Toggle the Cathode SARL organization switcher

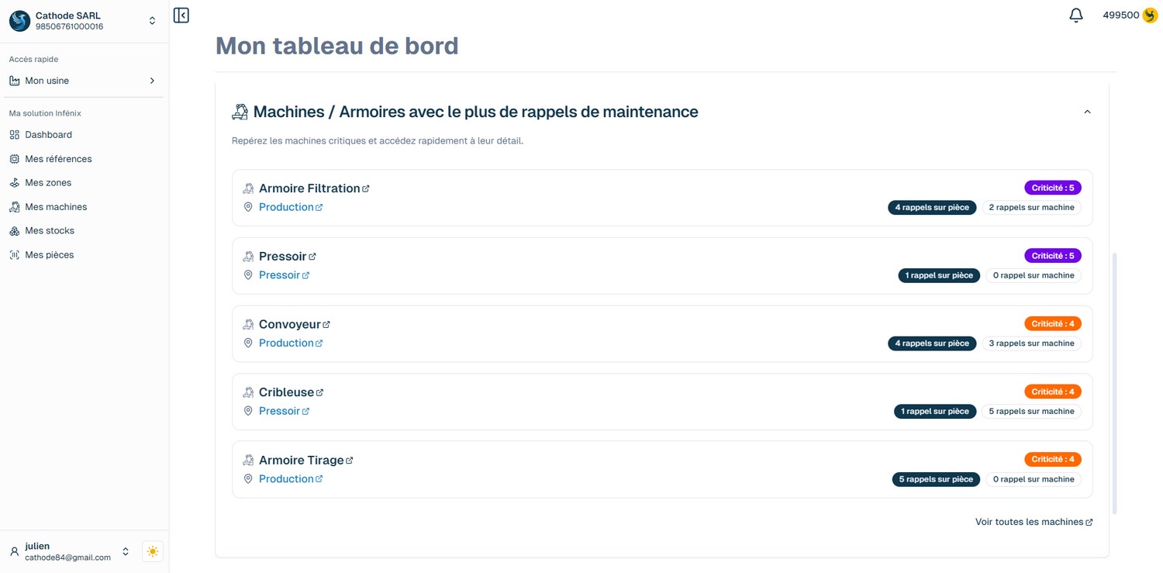(152, 21)
